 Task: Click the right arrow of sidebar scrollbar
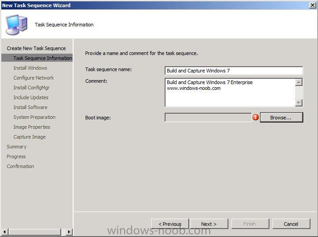click(x=69, y=232)
